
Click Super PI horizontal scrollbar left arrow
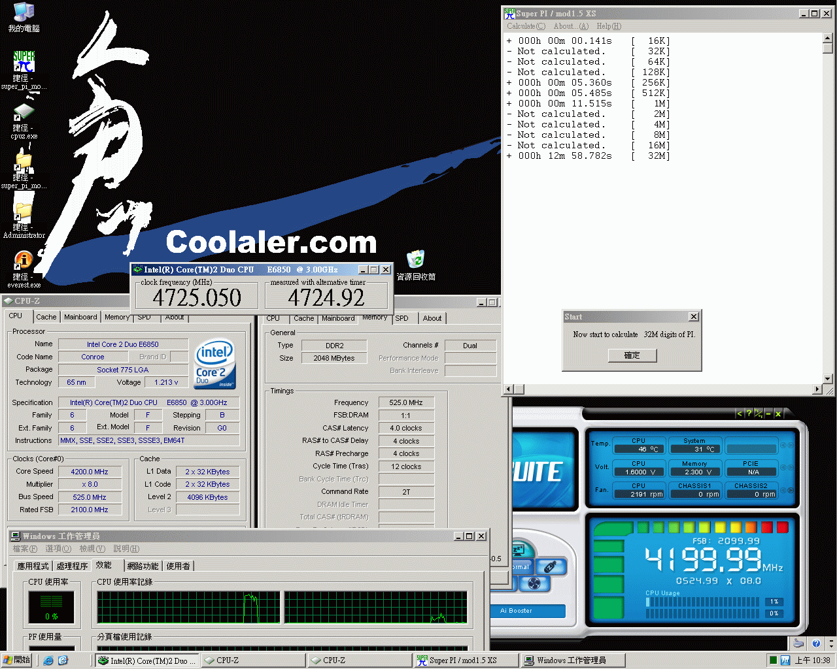point(508,389)
